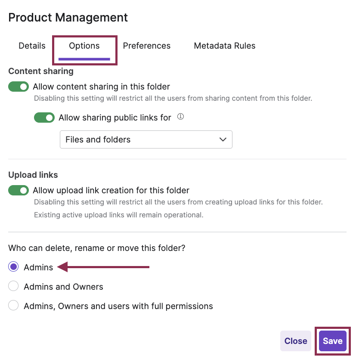Click the chevron arrow in the Files and folders box
This screenshot has height=359, width=353.
point(223,139)
